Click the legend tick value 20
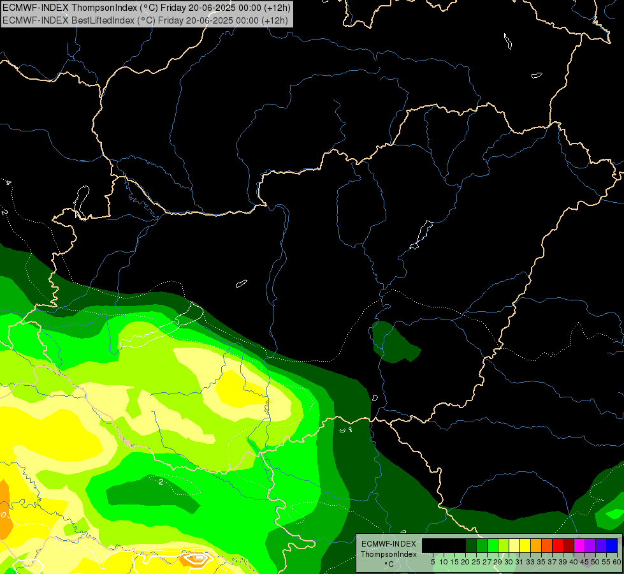624x574 pixels. (465, 562)
